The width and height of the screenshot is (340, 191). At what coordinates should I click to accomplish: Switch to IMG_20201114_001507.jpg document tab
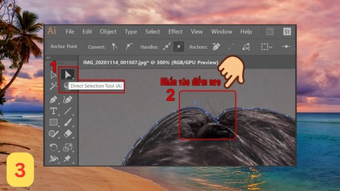pyautogui.click(x=151, y=63)
